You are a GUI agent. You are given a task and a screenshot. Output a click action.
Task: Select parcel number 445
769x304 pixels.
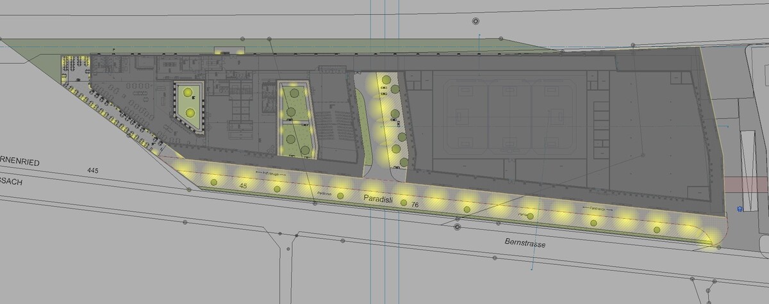[94, 170]
